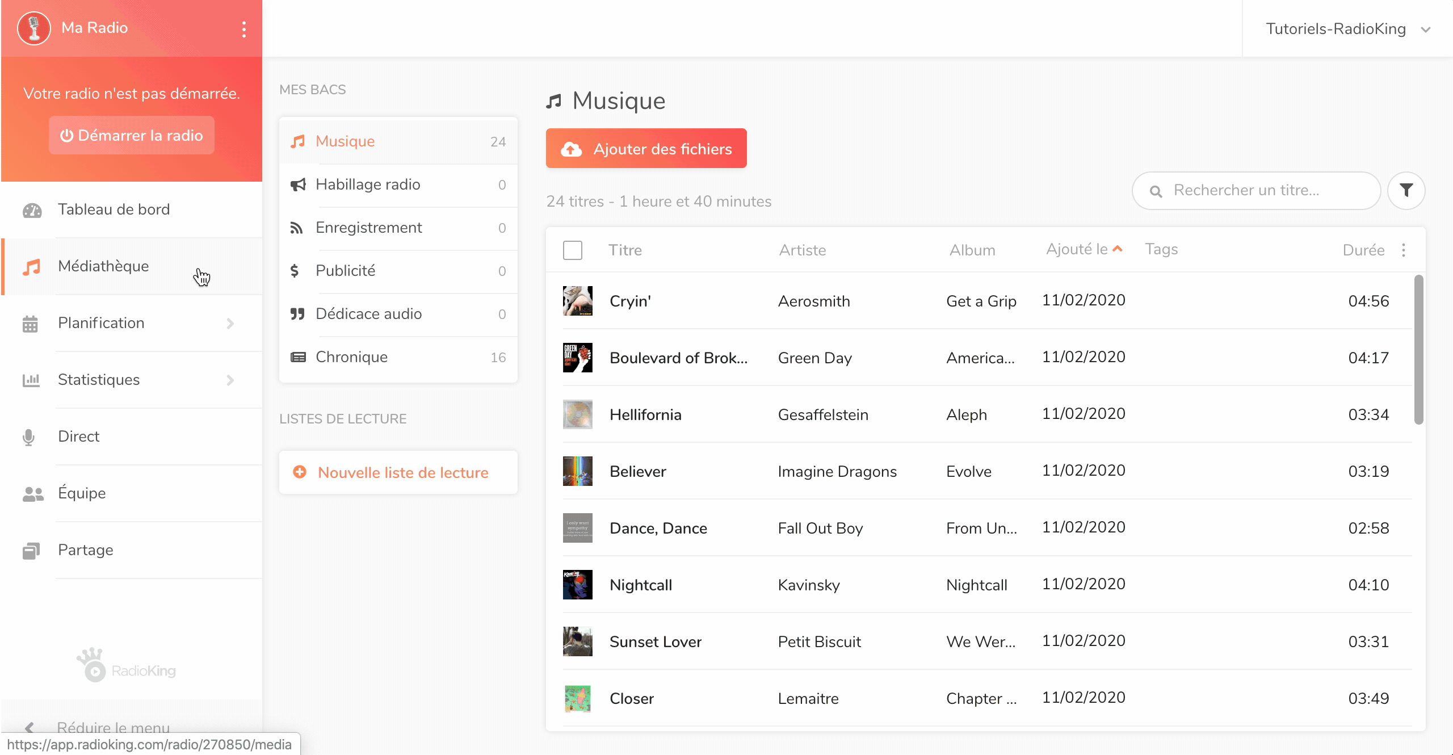1453x755 pixels.
Task: Open the Ma Radio three-dot menu
Action: pos(244,29)
